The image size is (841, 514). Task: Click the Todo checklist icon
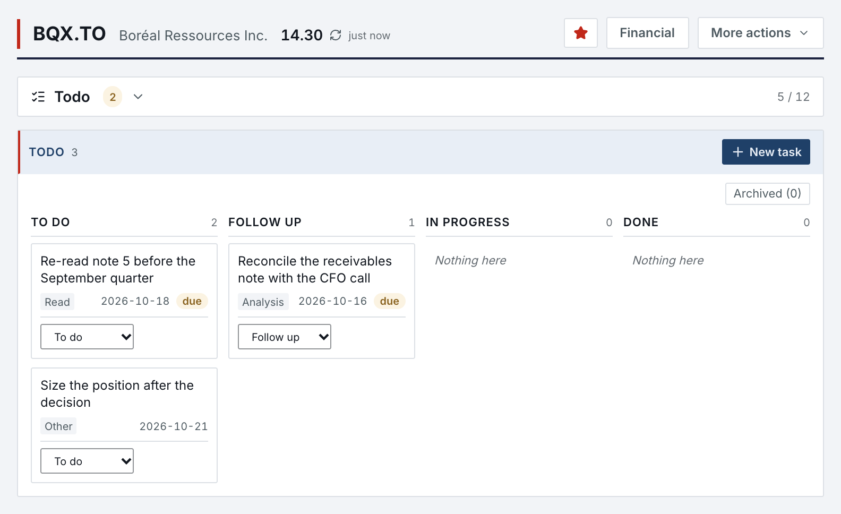click(x=38, y=97)
